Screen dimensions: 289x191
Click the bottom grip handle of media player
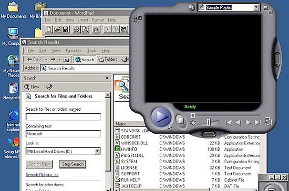pos(209,134)
